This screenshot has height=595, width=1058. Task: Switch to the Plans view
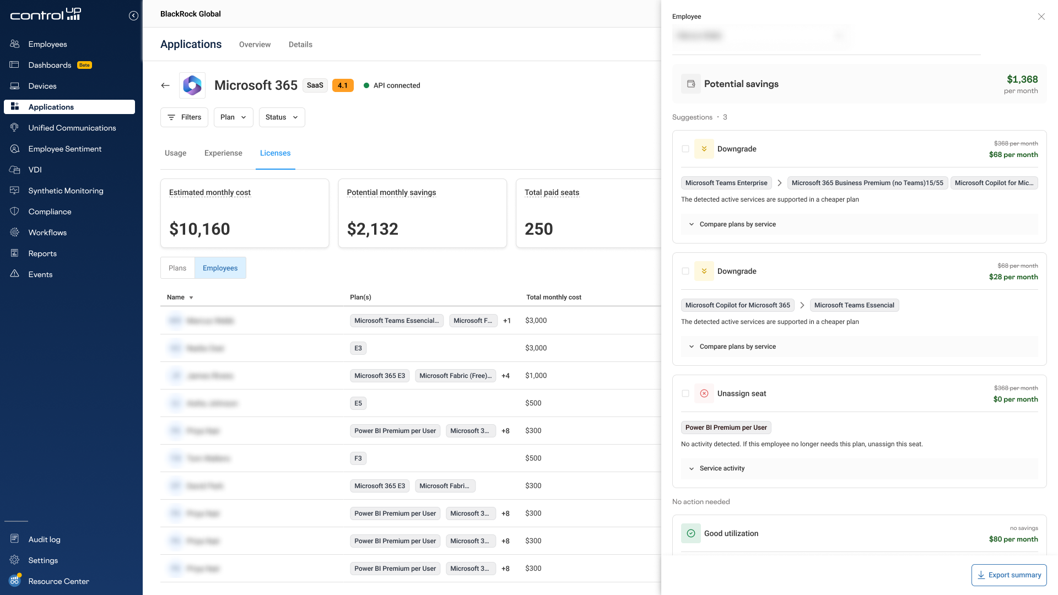[177, 268]
